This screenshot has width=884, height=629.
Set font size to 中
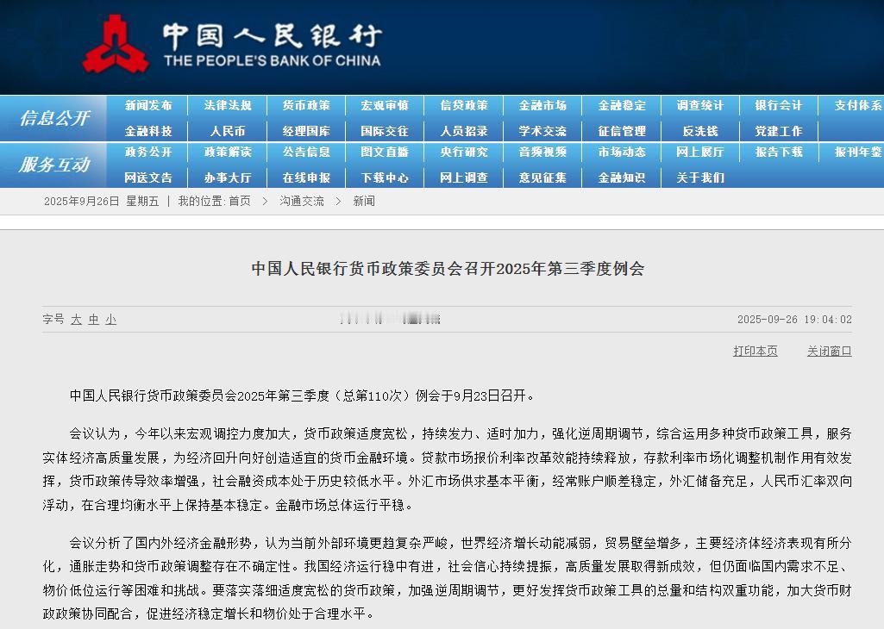pos(94,320)
